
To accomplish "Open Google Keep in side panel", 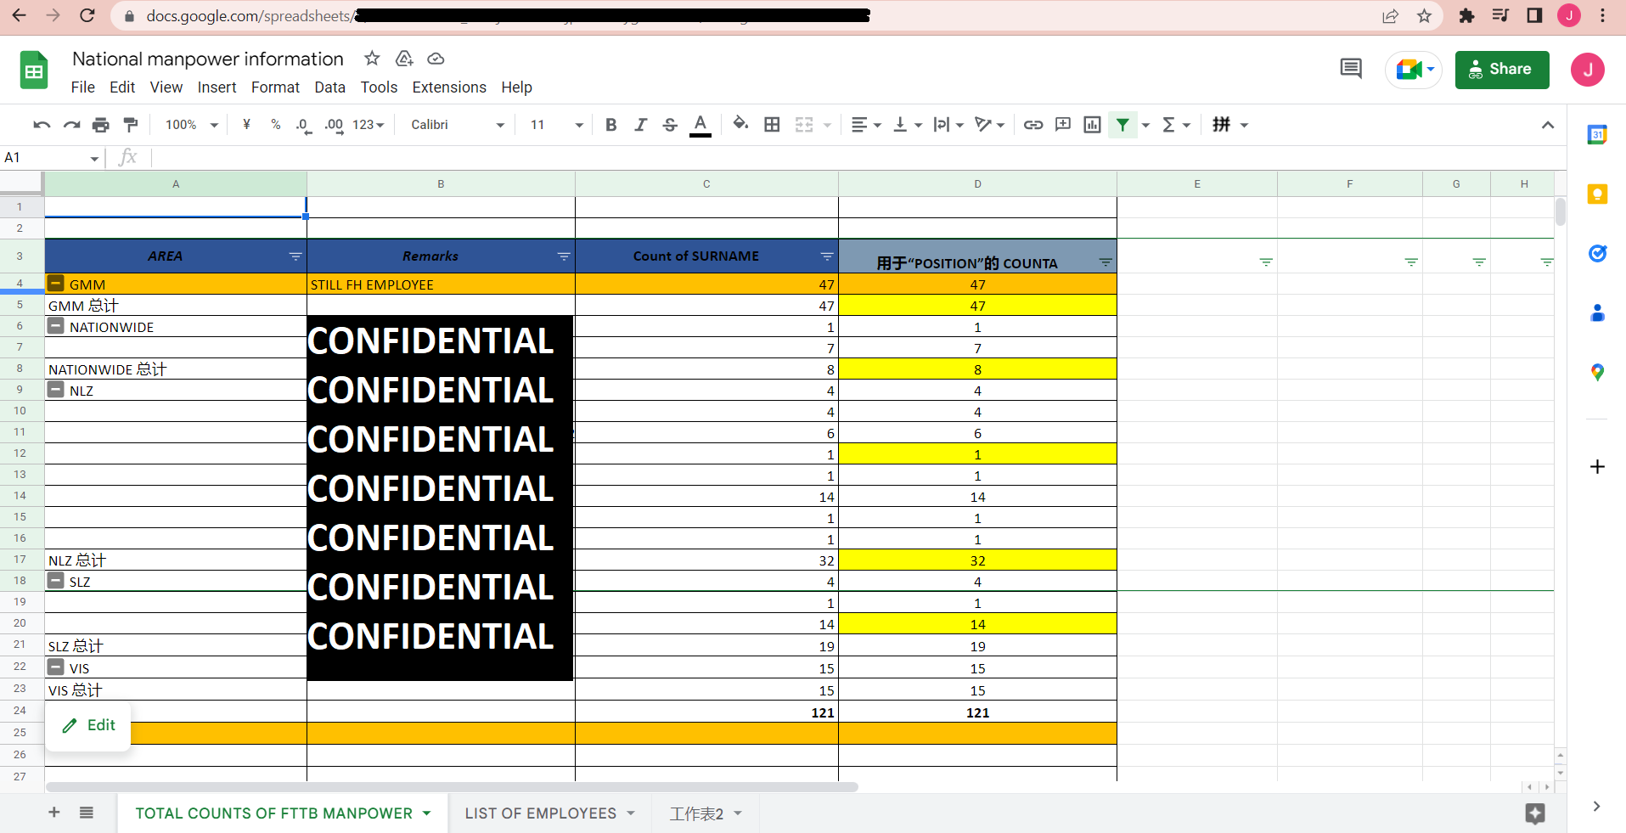I will (x=1597, y=194).
